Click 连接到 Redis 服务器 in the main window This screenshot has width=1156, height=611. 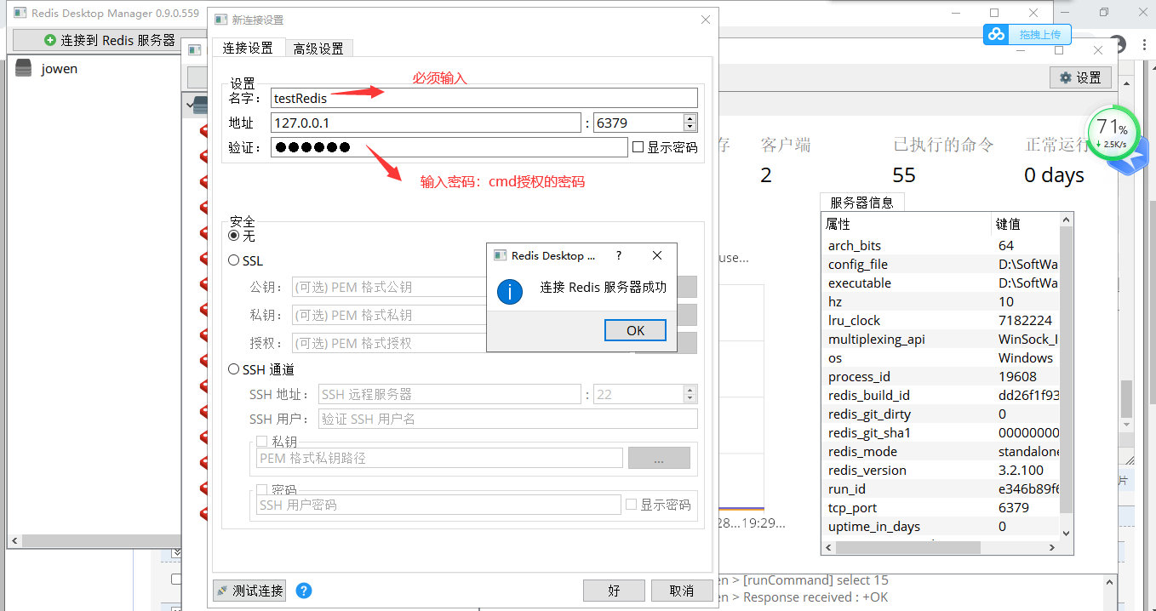(108, 40)
